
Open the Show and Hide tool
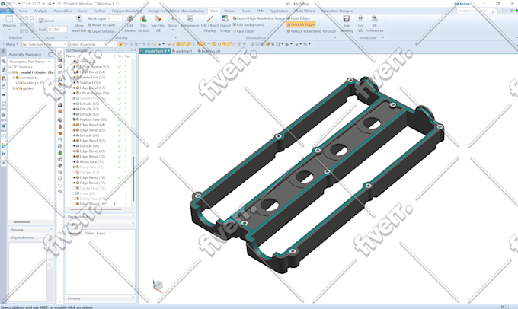click(78, 24)
